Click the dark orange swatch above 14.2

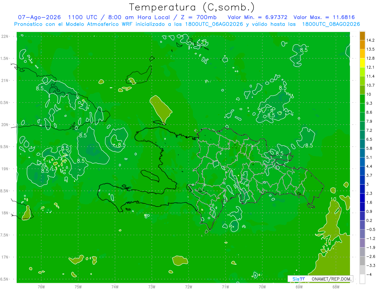pos(362,36)
